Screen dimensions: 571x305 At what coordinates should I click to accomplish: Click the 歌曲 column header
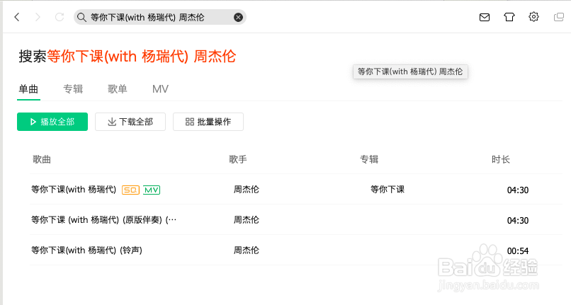click(42, 159)
